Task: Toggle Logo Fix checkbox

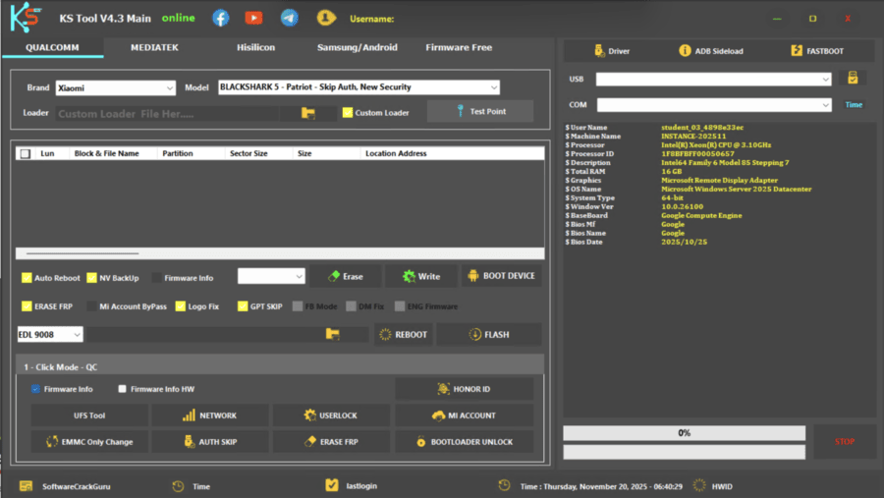Action: pyautogui.click(x=181, y=306)
